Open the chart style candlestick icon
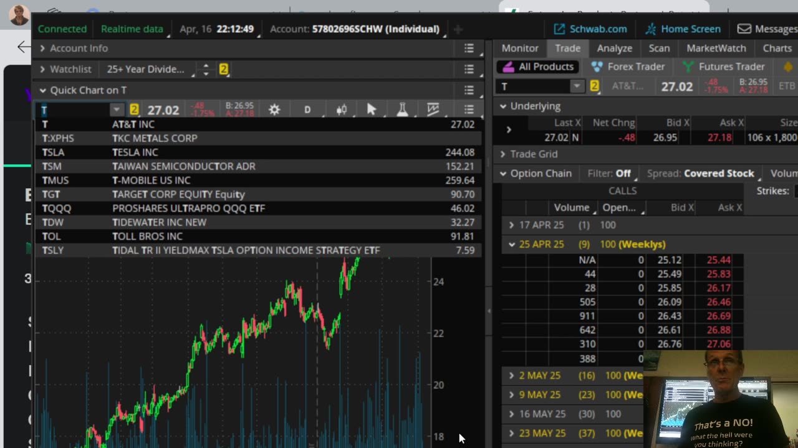Image resolution: width=798 pixels, height=448 pixels. (x=341, y=110)
